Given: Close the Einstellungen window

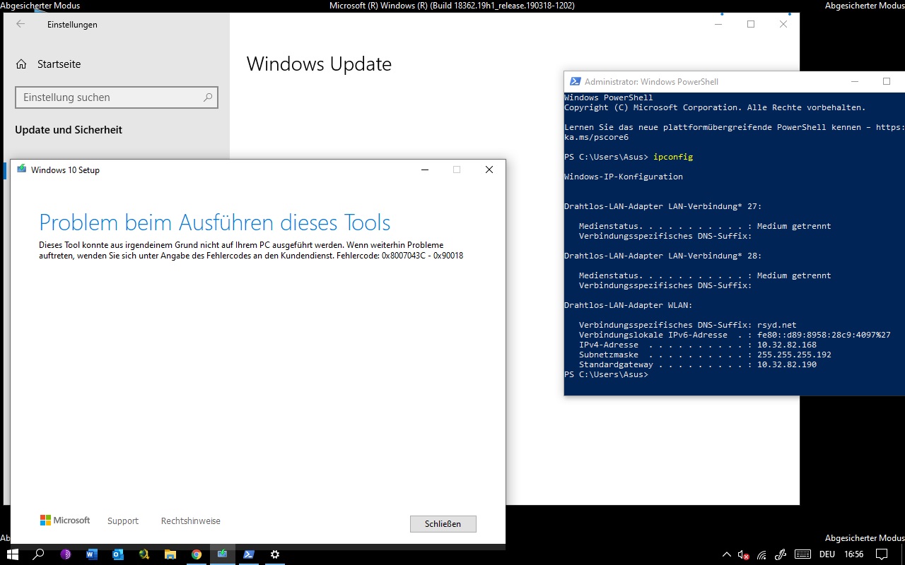Looking at the screenshot, I should click(783, 24).
